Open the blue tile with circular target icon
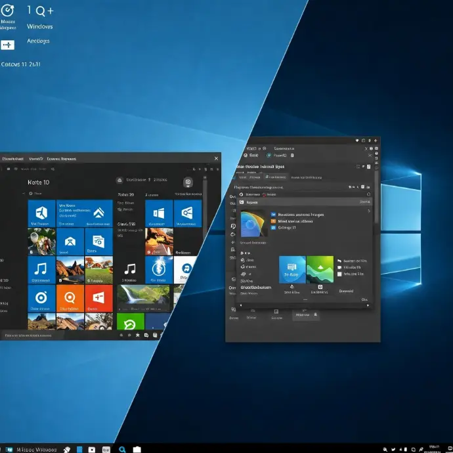Screen dimensions: 453x453 41,298
